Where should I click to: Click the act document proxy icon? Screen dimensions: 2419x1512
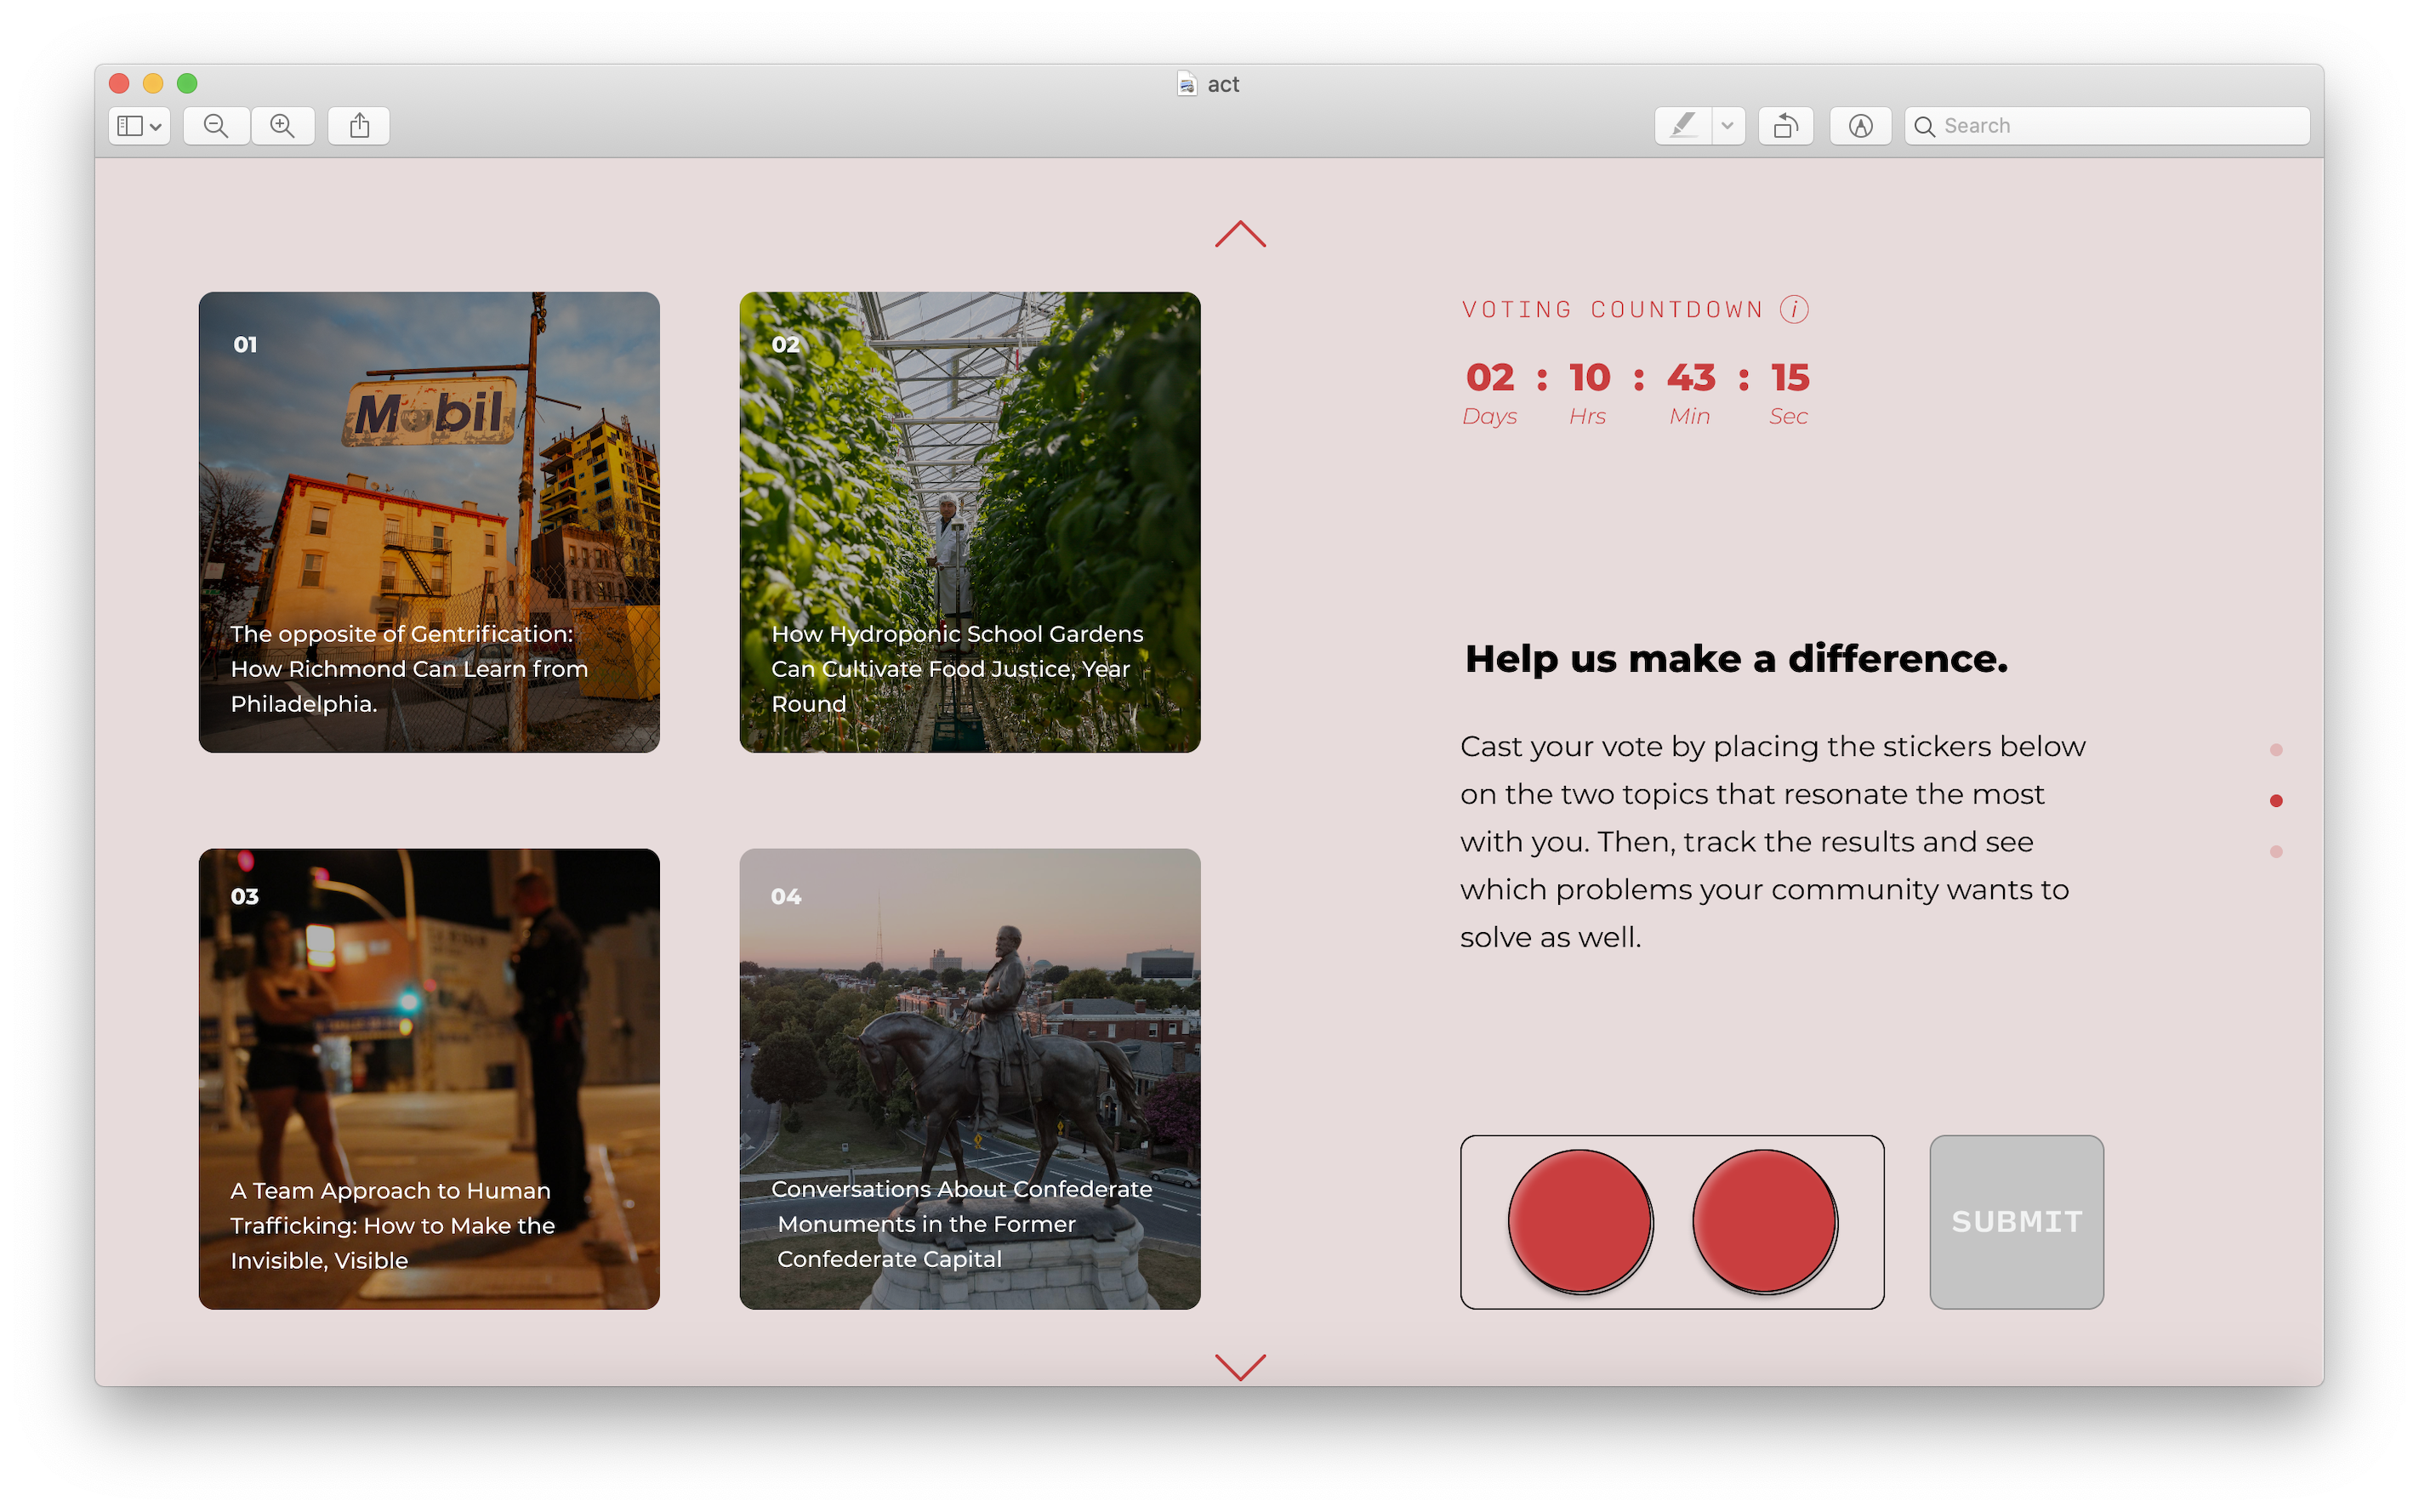pos(1186,84)
